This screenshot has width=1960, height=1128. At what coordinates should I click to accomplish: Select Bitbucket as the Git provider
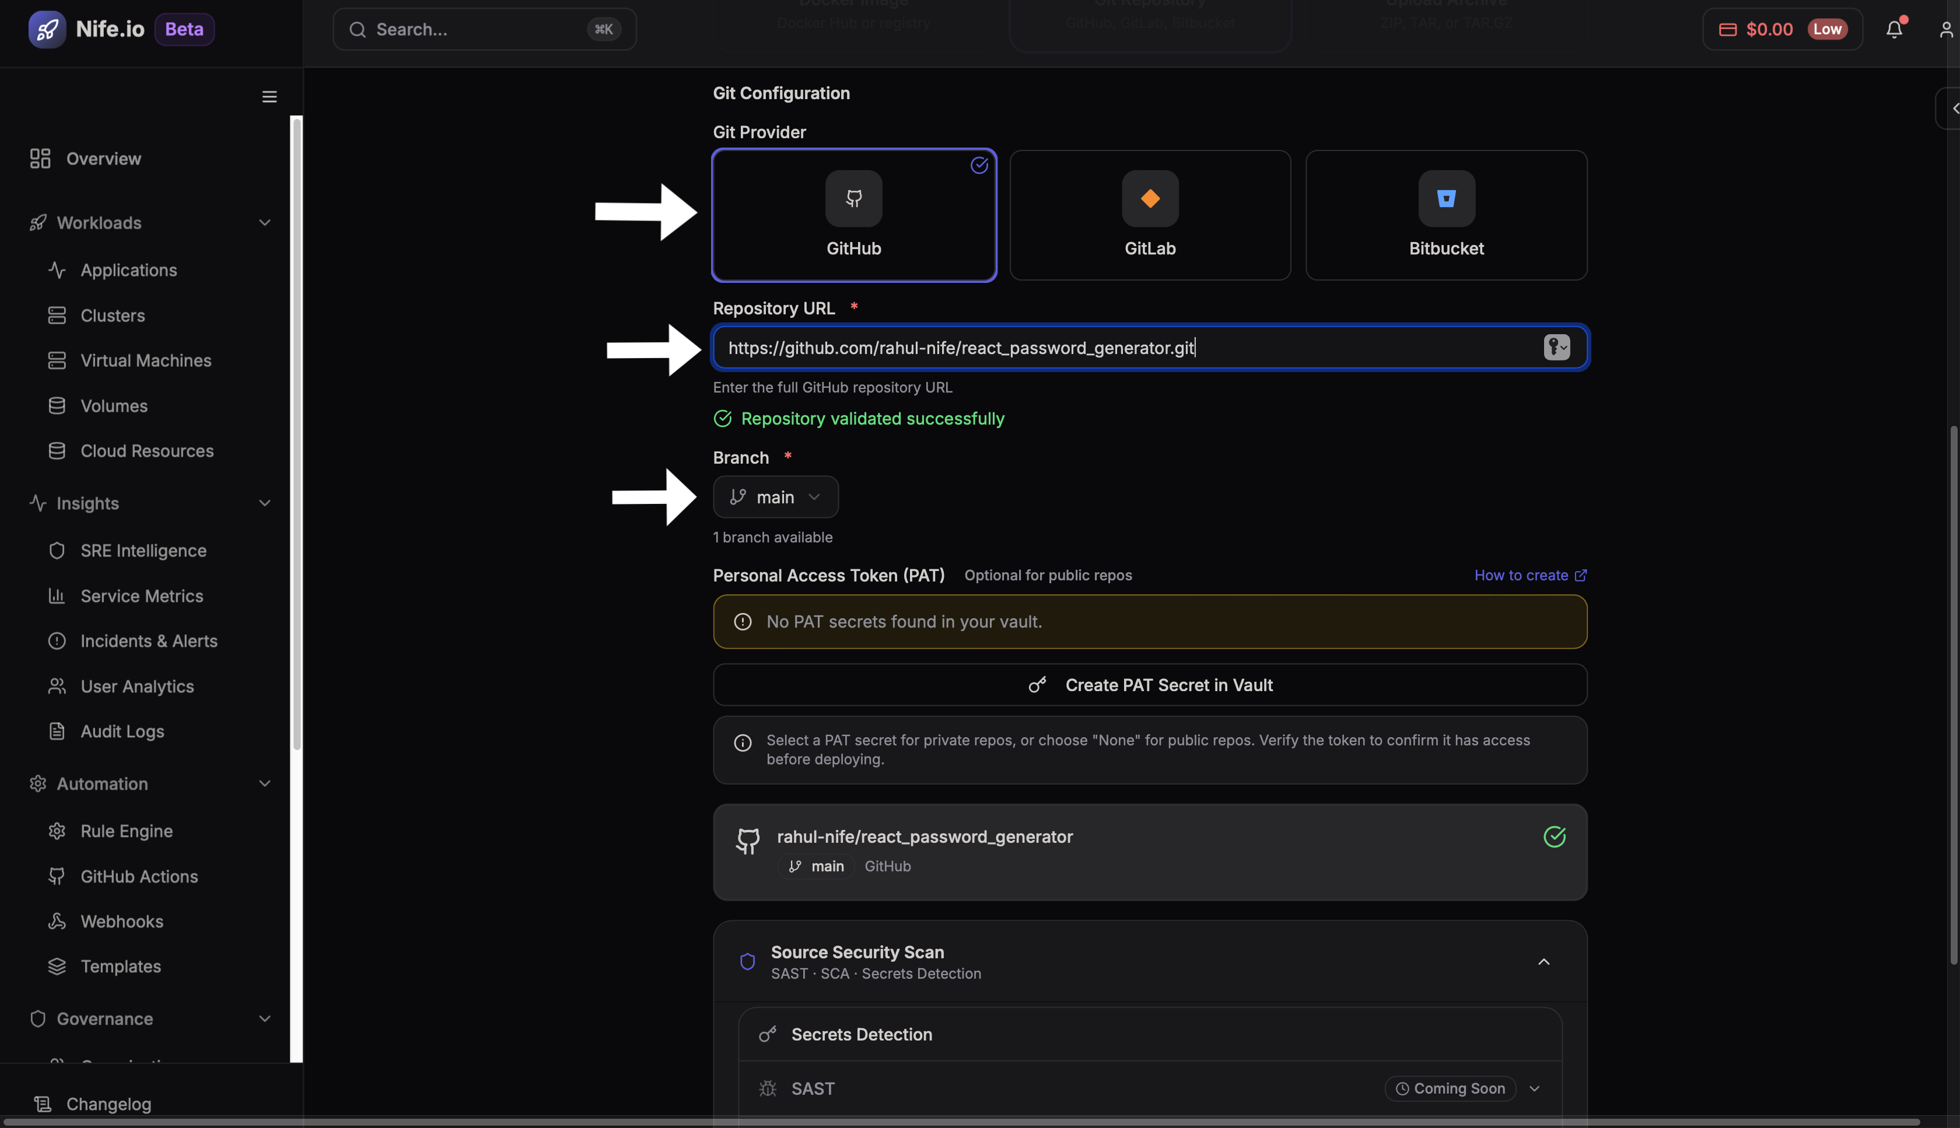click(1445, 215)
